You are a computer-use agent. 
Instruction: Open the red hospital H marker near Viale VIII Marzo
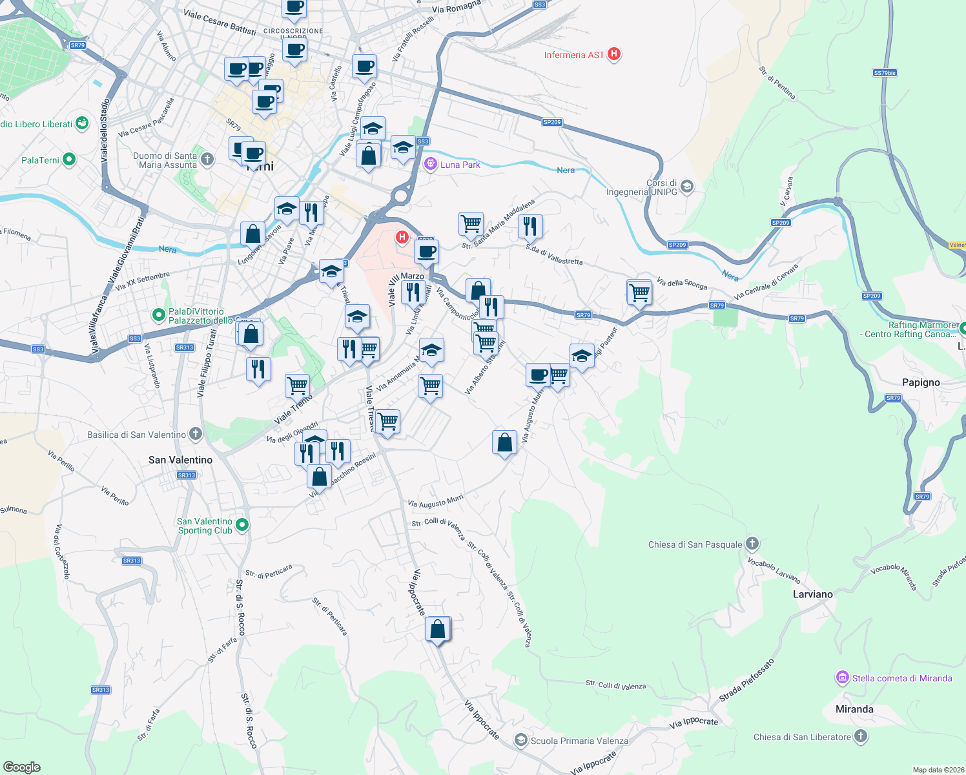click(x=402, y=238)
